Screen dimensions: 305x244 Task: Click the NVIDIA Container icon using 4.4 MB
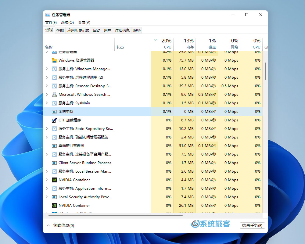(x=54, y=180)
